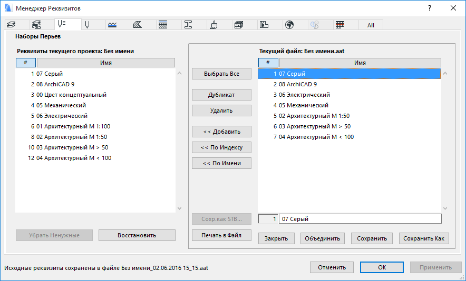The image size is (466, 281).
Task: Select '02 Архитектурный М 1:50' in project list
Action: 95,137
